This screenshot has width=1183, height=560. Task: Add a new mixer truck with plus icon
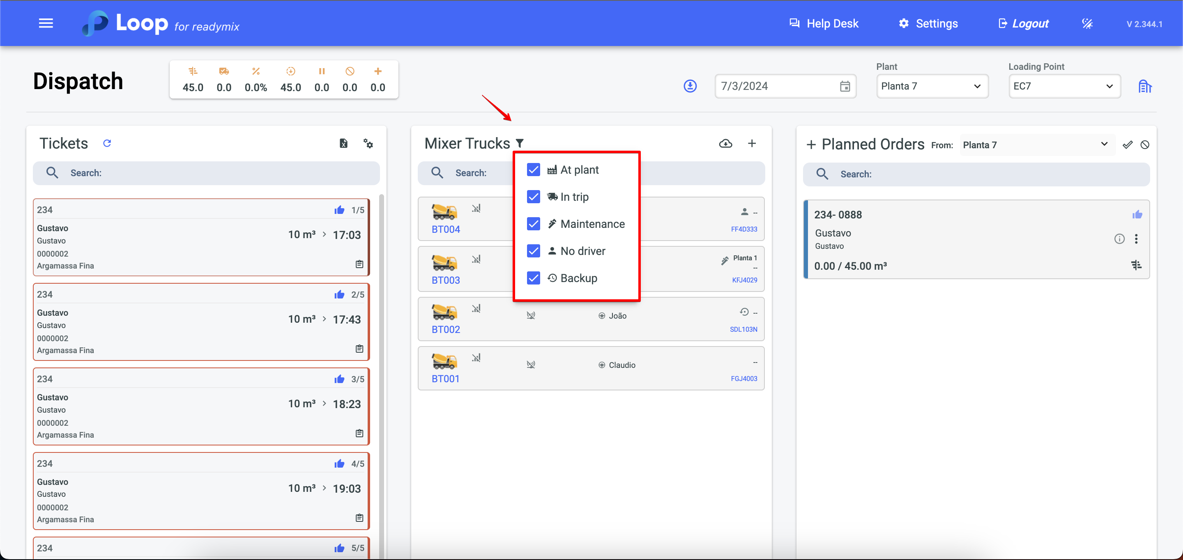click(752, 144)
